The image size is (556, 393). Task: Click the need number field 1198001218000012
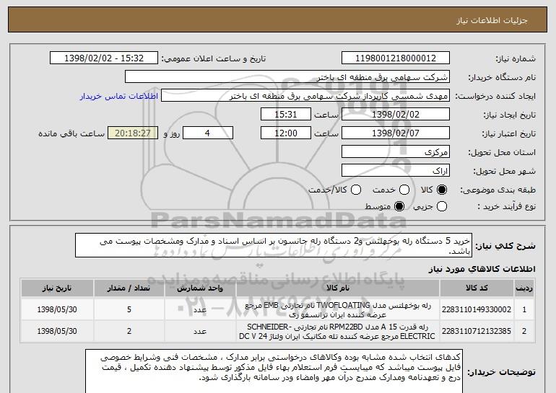tap(396, 58)
